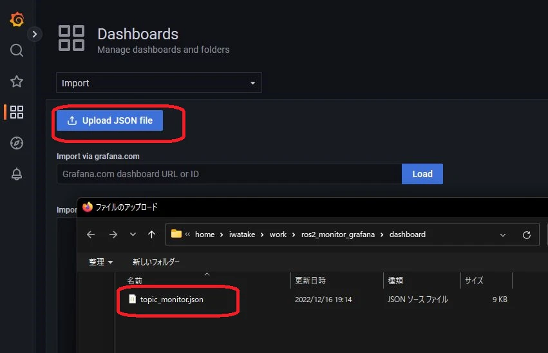Viewport: 548px width, 353px height.
Task: Click folder icon in address bar
Action: [x=176, y=234]
